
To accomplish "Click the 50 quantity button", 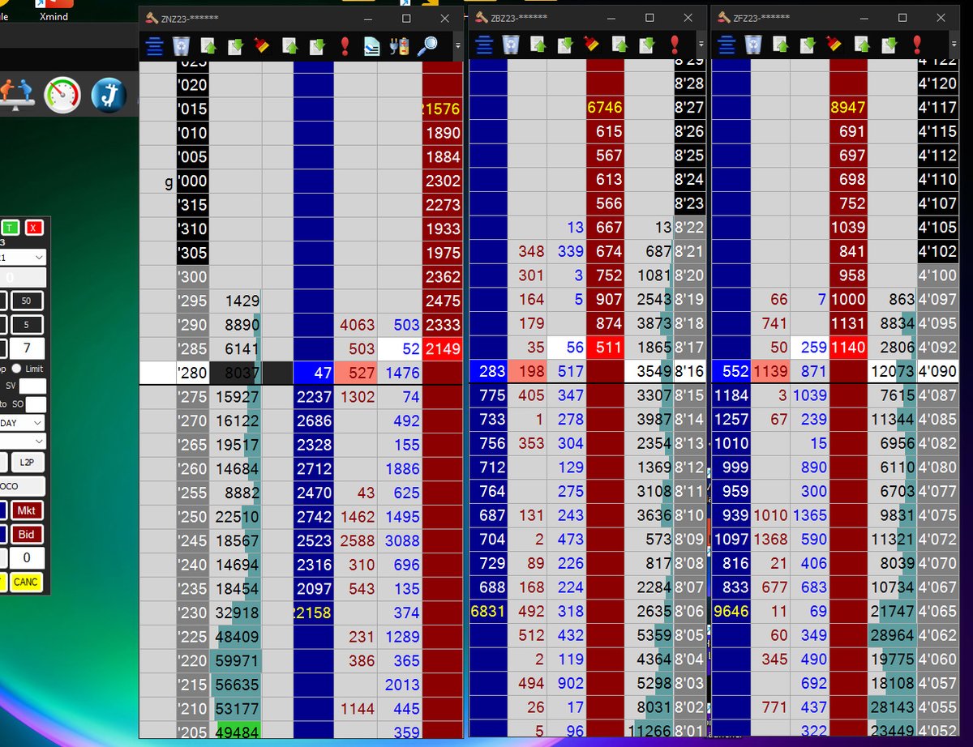I will [x=27, y=301].
